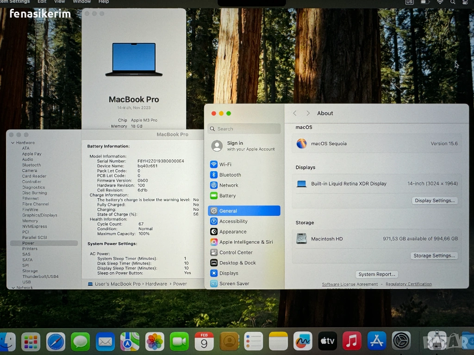Open Music app in the Dock
Viewport: 474px width, 355px height.
coord(352,342)
